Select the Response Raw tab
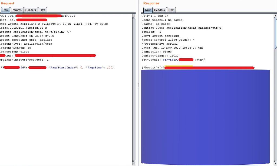 click(x=148, y=10)
